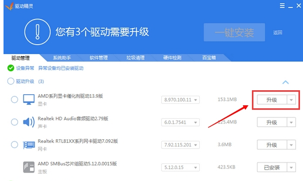Click the speaker icon for Realtek HD Audio
The height and width of the screenshot is (181, 303).
[x=29, y=122]
